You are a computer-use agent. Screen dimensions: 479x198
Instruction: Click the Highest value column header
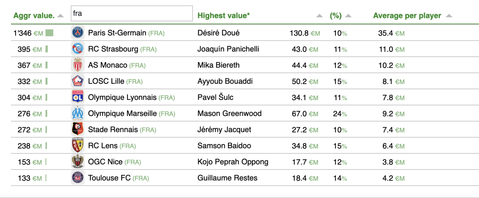click(223, 16)
